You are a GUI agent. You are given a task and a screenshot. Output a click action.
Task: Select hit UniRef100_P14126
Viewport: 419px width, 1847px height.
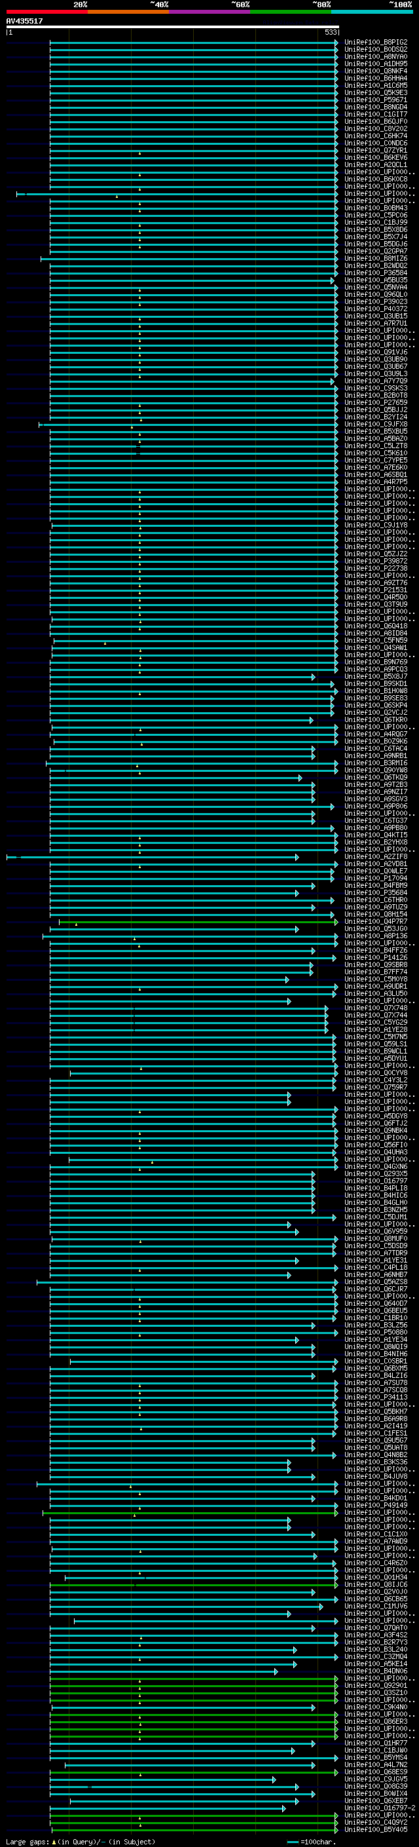click(x=375, y=957)
